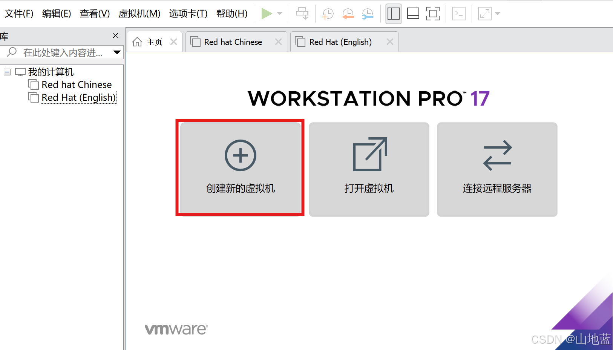
Task: Open the 选项卡(T) menu
Action: coord(188,14)
